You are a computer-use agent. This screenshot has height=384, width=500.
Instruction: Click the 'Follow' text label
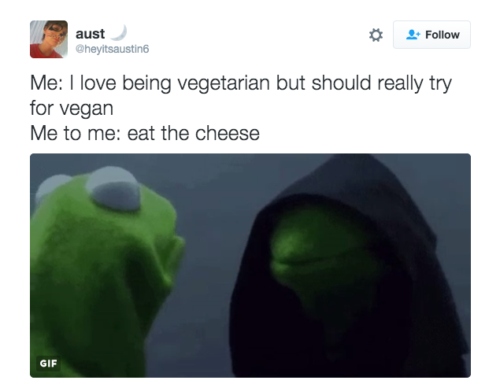point(443,35)
